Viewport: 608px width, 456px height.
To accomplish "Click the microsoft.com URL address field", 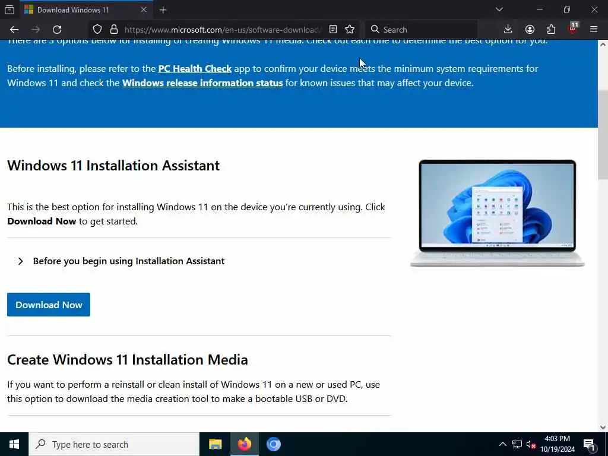I will pyautogui.click(x=222, y=30).
